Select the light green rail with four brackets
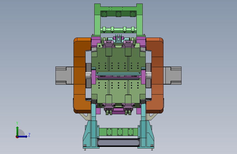237x154 pixels. pyautogui.click(x=119, y=29)
